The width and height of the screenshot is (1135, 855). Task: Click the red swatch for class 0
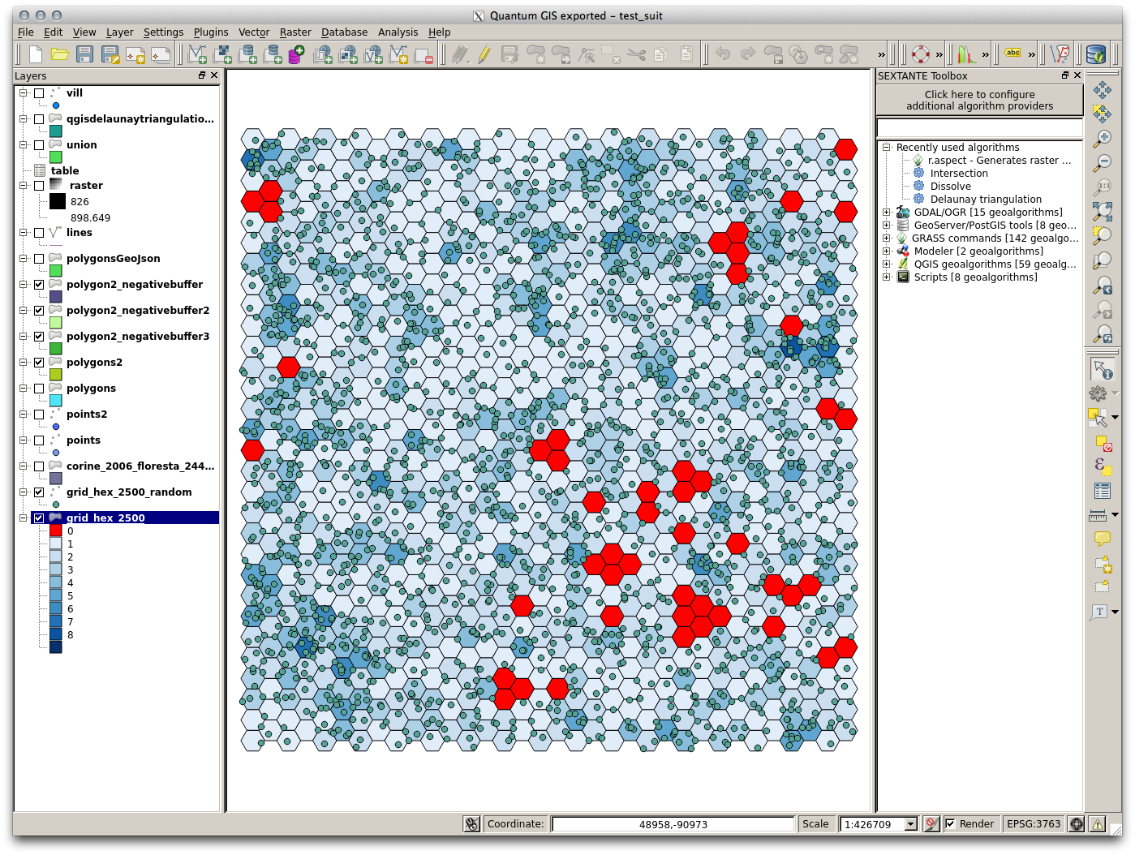click(55, 531)
